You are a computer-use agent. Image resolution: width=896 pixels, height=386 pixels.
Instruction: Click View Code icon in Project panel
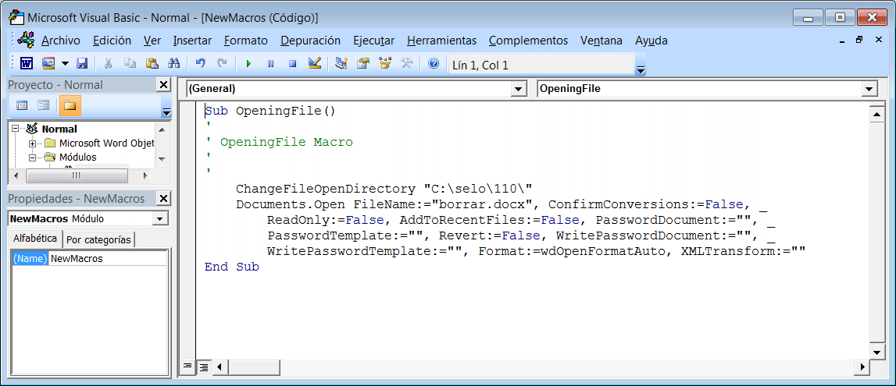pos(23,105)
